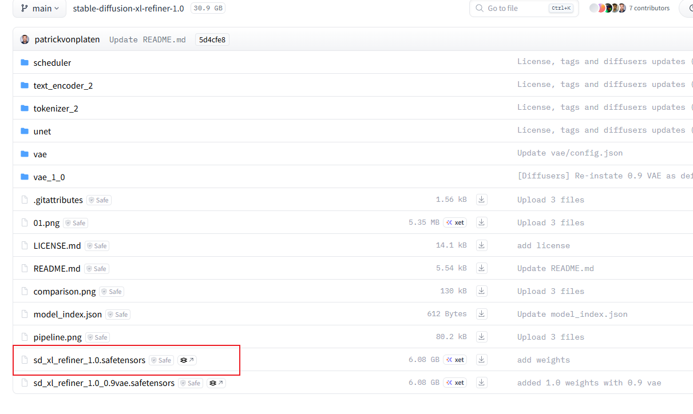Click the folder icon next to vae_1_0
This screenshot has height=414, width=693.
click(x=25, y=177)
